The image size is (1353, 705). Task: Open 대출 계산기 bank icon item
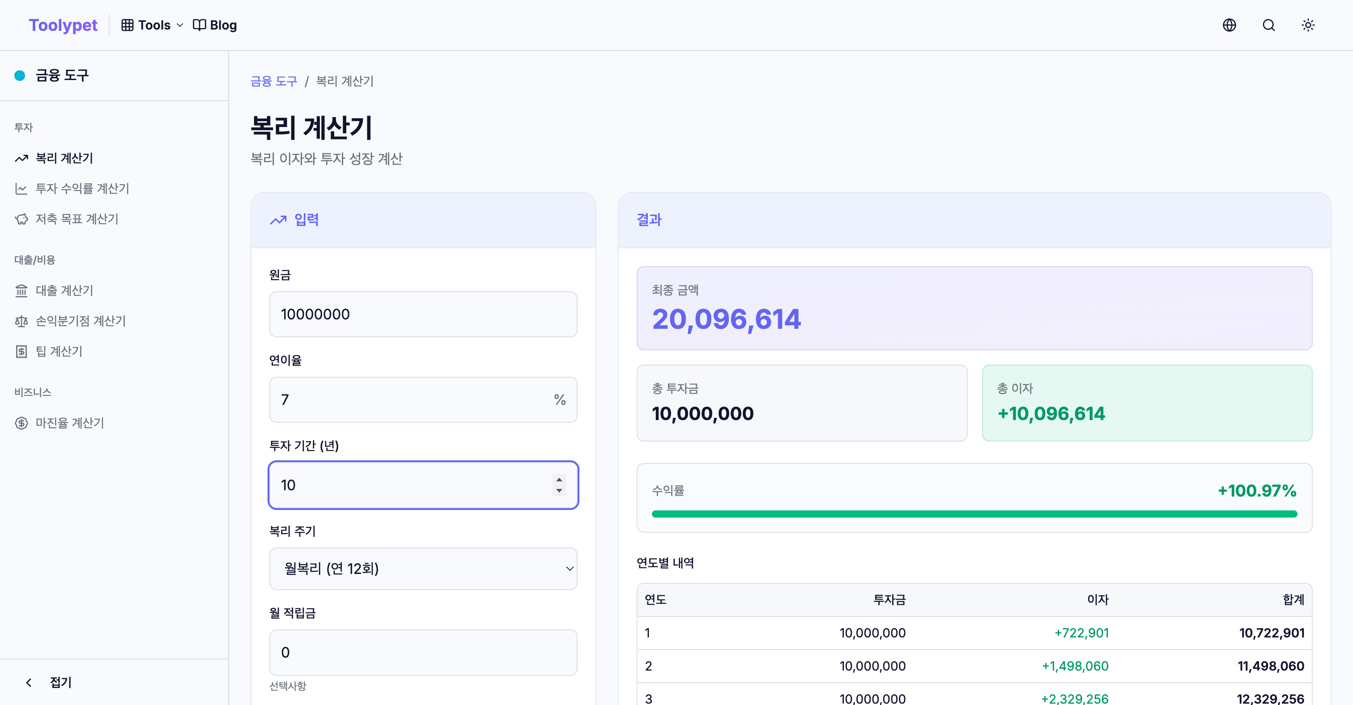pyautogui.click(x=64, y=290)
